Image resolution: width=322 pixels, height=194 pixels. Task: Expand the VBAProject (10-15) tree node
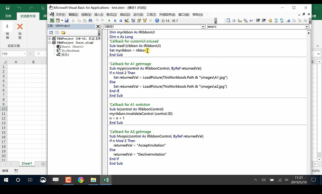pos(49,39)
